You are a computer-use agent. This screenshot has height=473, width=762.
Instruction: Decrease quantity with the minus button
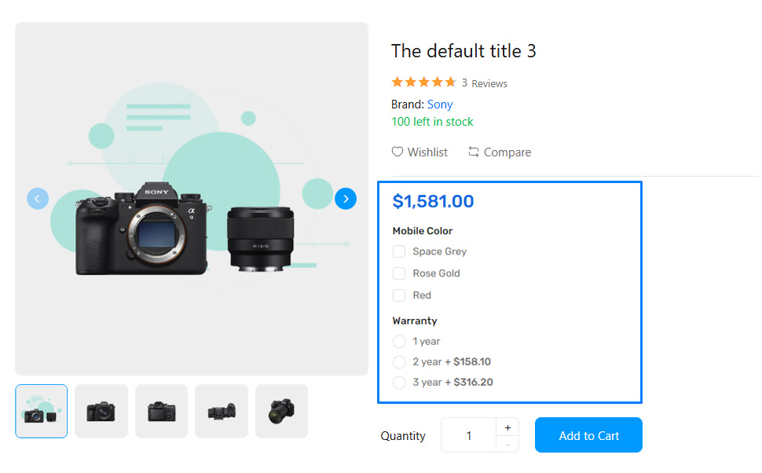click(x=507, y=445)
